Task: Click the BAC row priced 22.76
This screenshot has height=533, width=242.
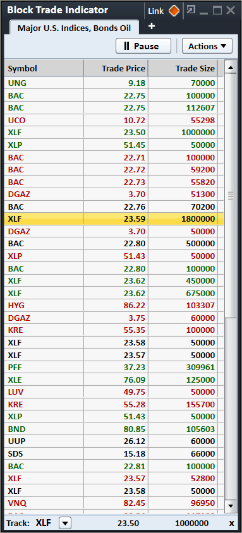Action: pyautogui.click(x=114, y=207)
